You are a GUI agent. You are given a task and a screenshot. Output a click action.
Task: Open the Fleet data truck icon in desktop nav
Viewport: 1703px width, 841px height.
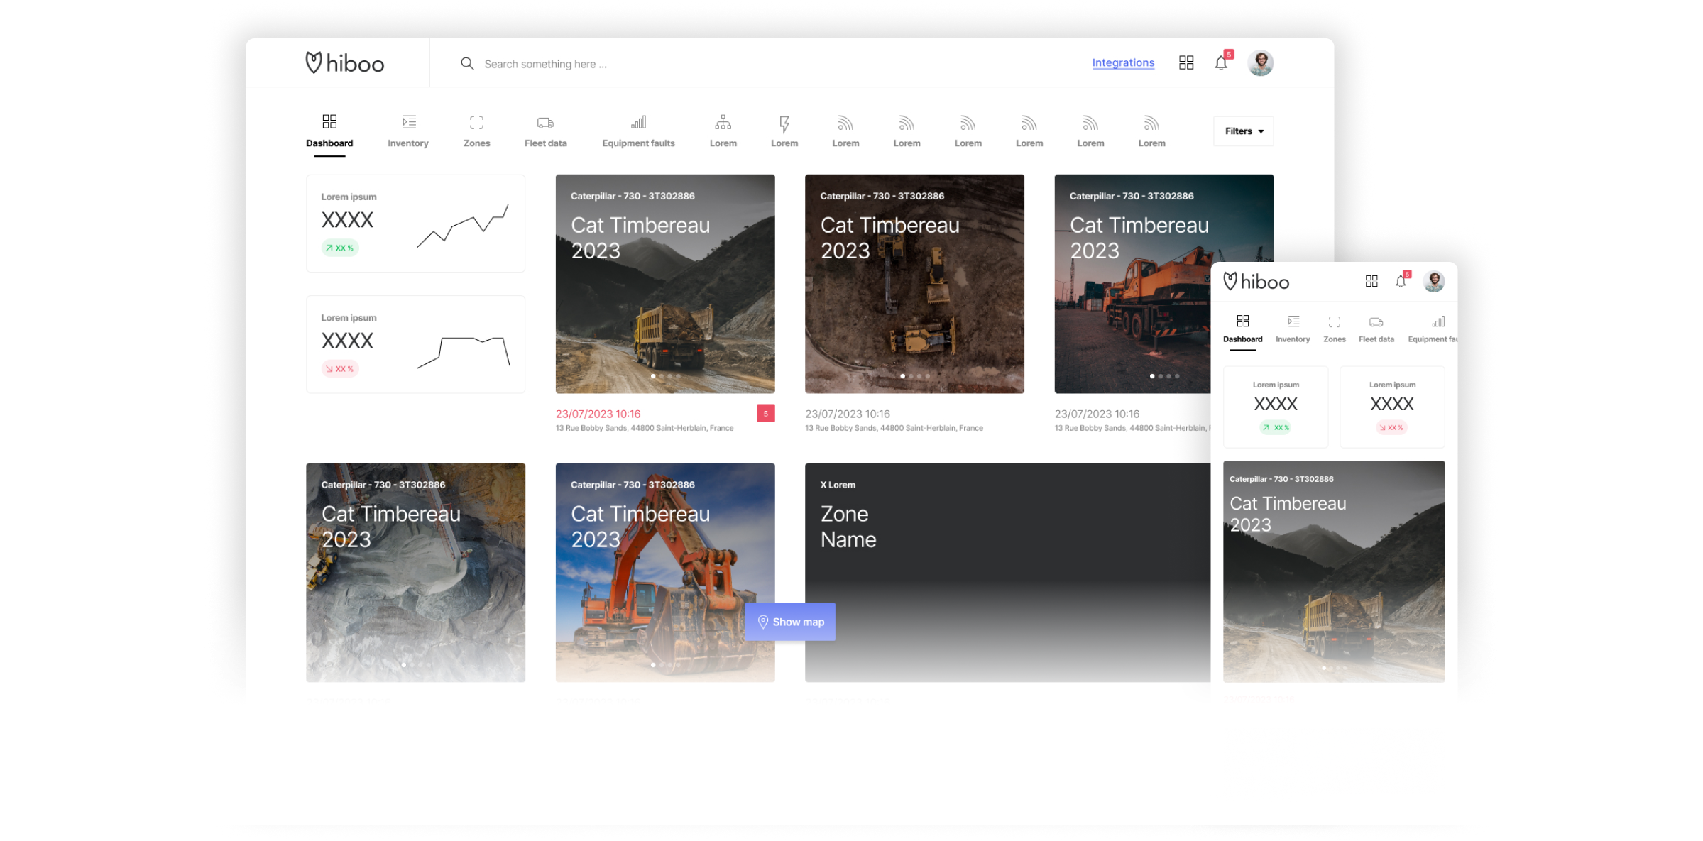point(545,123)
